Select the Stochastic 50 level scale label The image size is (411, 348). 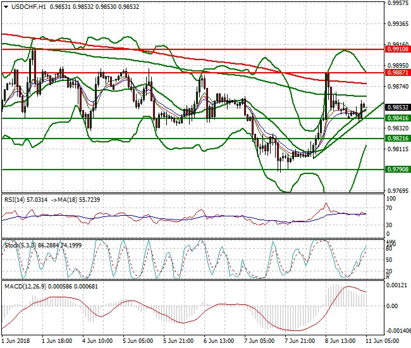pyautogui.click(x=390, y=260)
